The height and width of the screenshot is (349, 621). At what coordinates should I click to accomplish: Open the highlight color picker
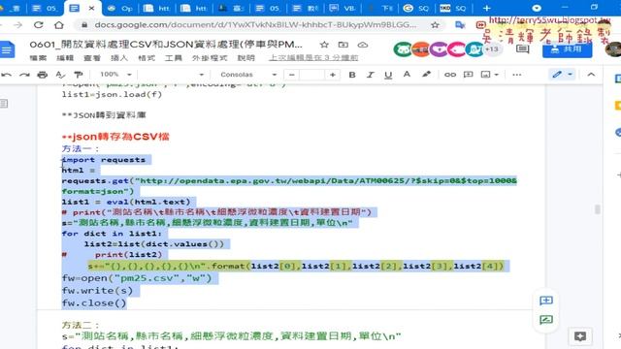426,75
